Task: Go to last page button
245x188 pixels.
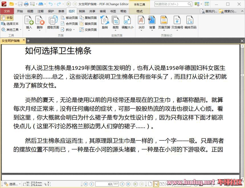Action: 128,184
